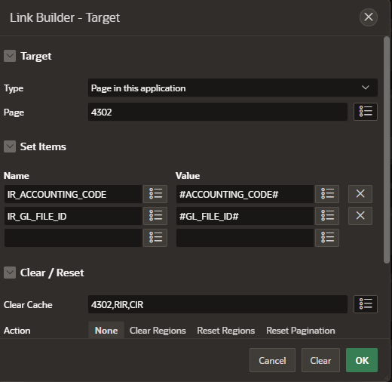
Task: Collapse the Target section
Action: [10, 56]
